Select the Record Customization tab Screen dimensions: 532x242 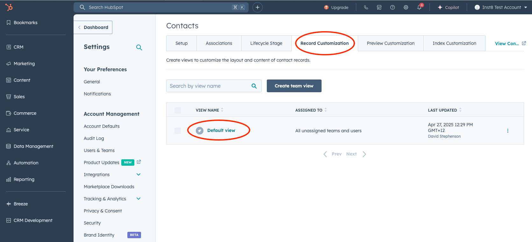pos(325,43)
